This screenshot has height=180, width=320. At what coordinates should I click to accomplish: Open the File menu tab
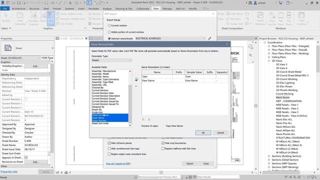pyautogui.click(x=5, y=8)
